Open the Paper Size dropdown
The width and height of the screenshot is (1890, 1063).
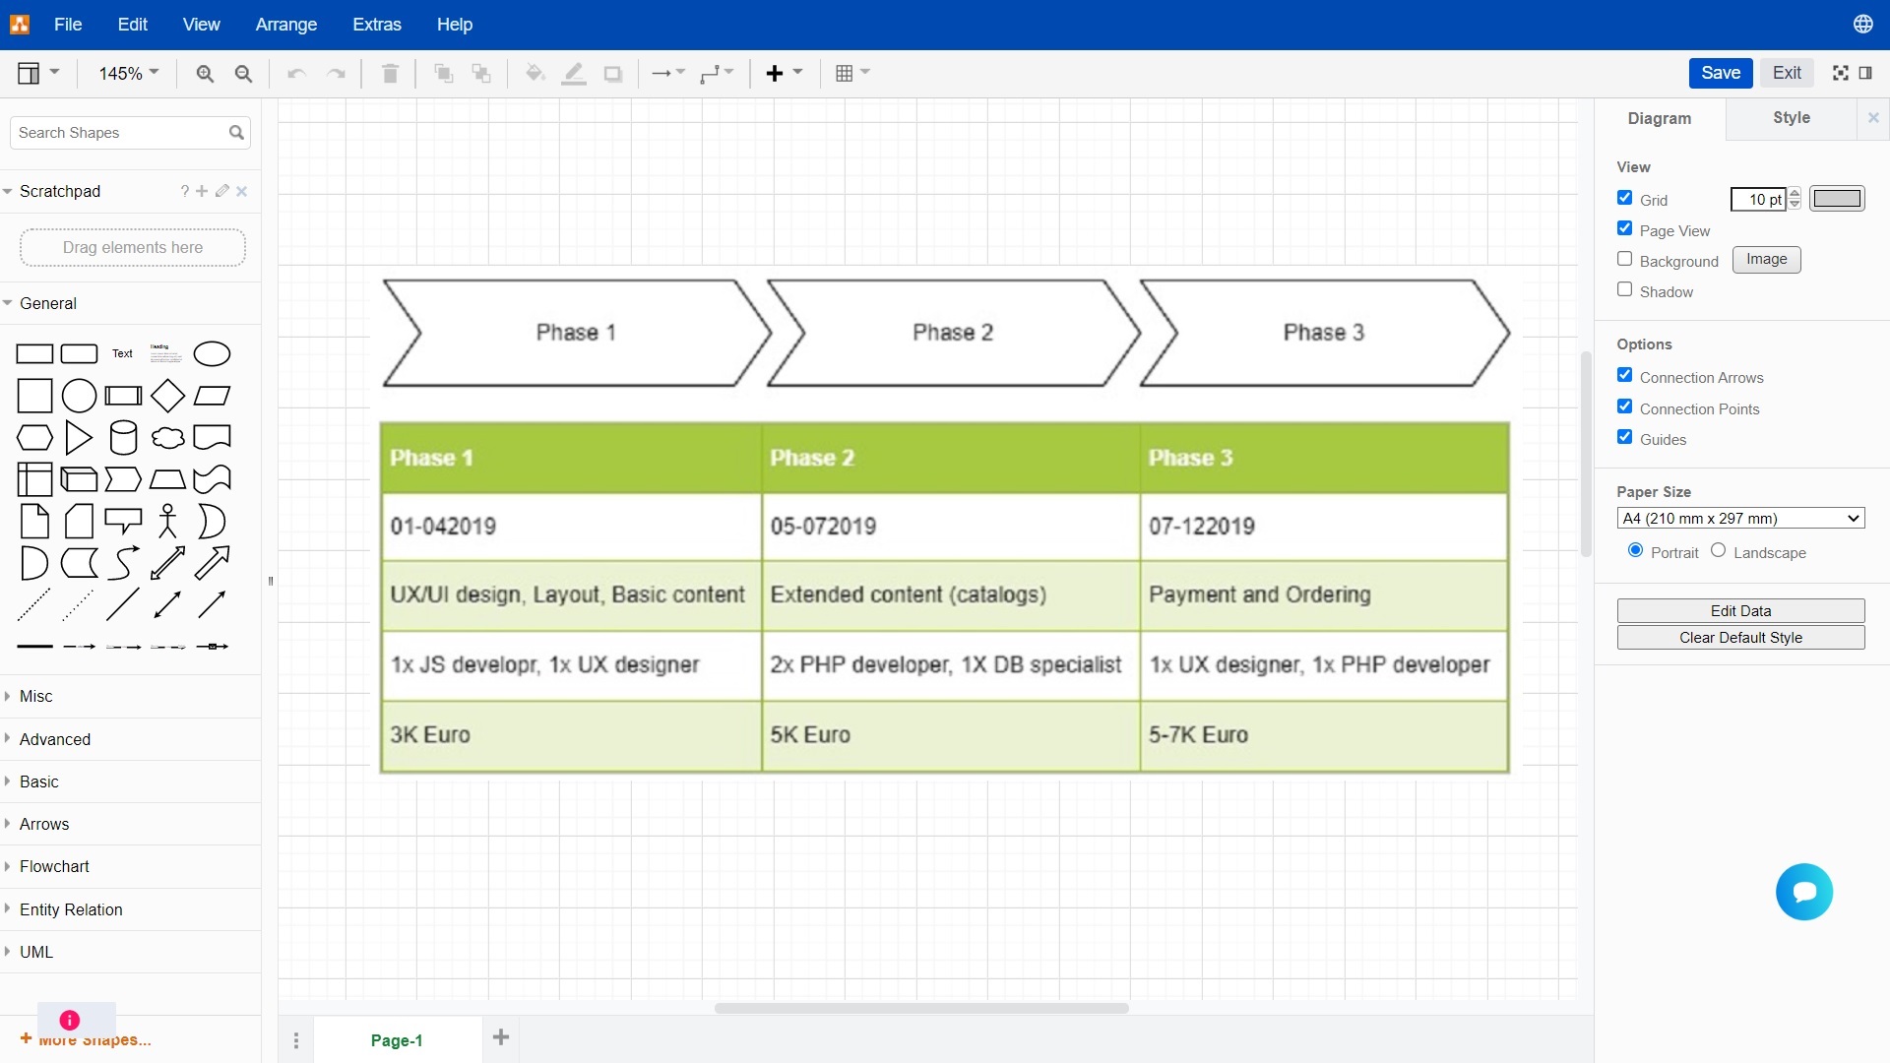1739,519
